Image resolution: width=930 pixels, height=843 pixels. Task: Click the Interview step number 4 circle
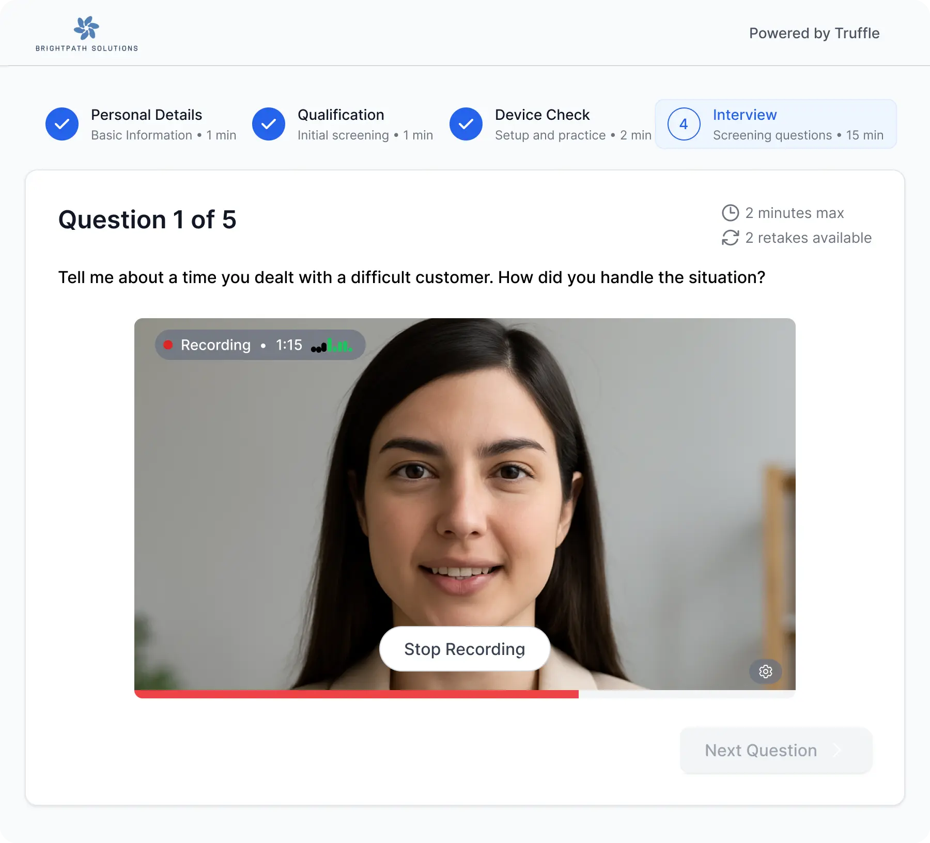coord(684,124)
